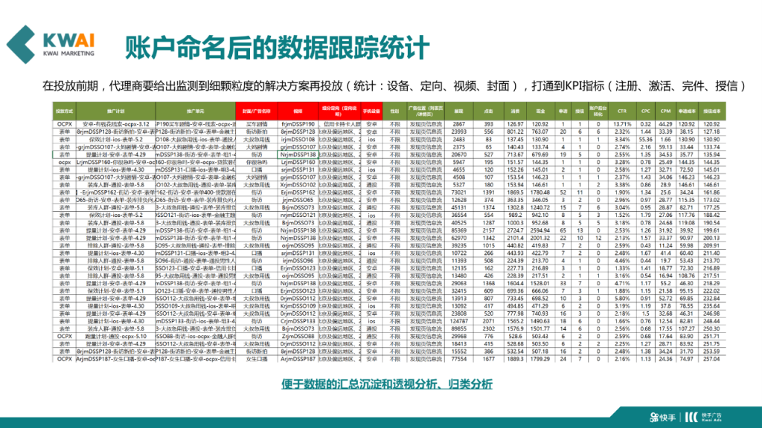The image size is (762, 428).
Task: Click the impressions value 89855
Action: 458,329
